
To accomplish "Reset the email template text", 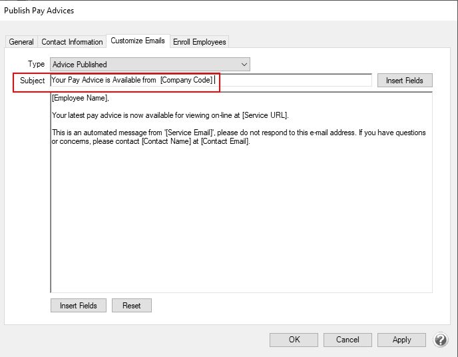I will tap(131, 306).
